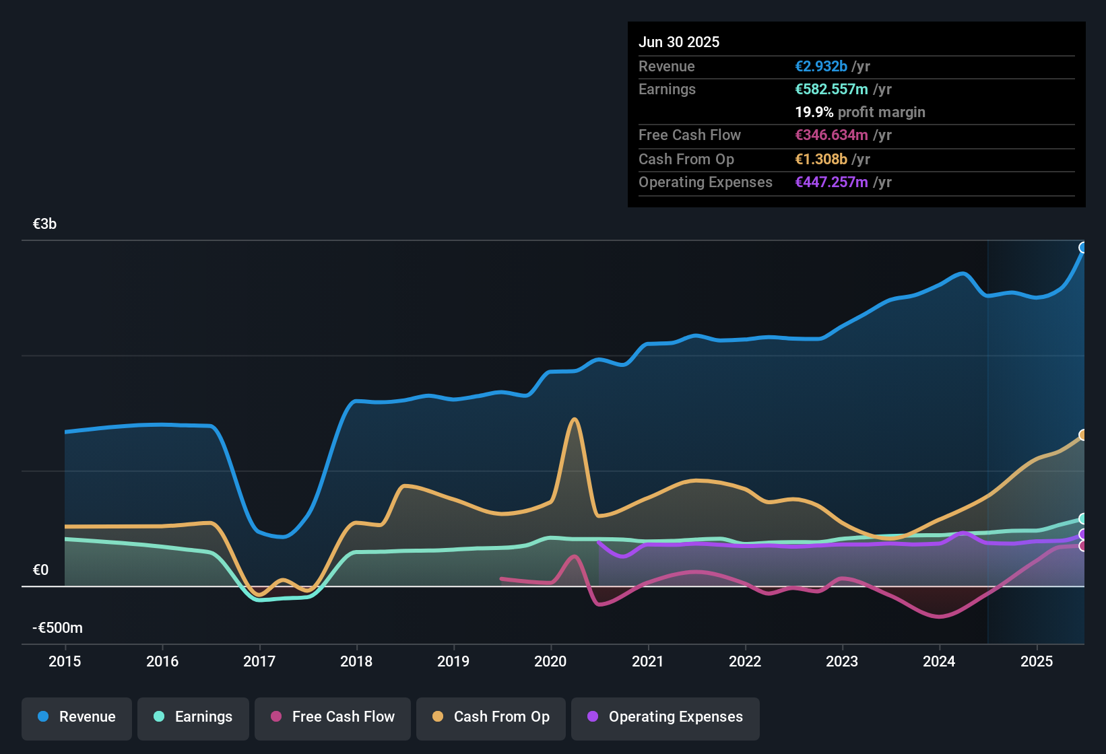Screen dimensions: 1106x754
Task: Hide the Free Cash Flow series using the legend
Action: [332, 717]
